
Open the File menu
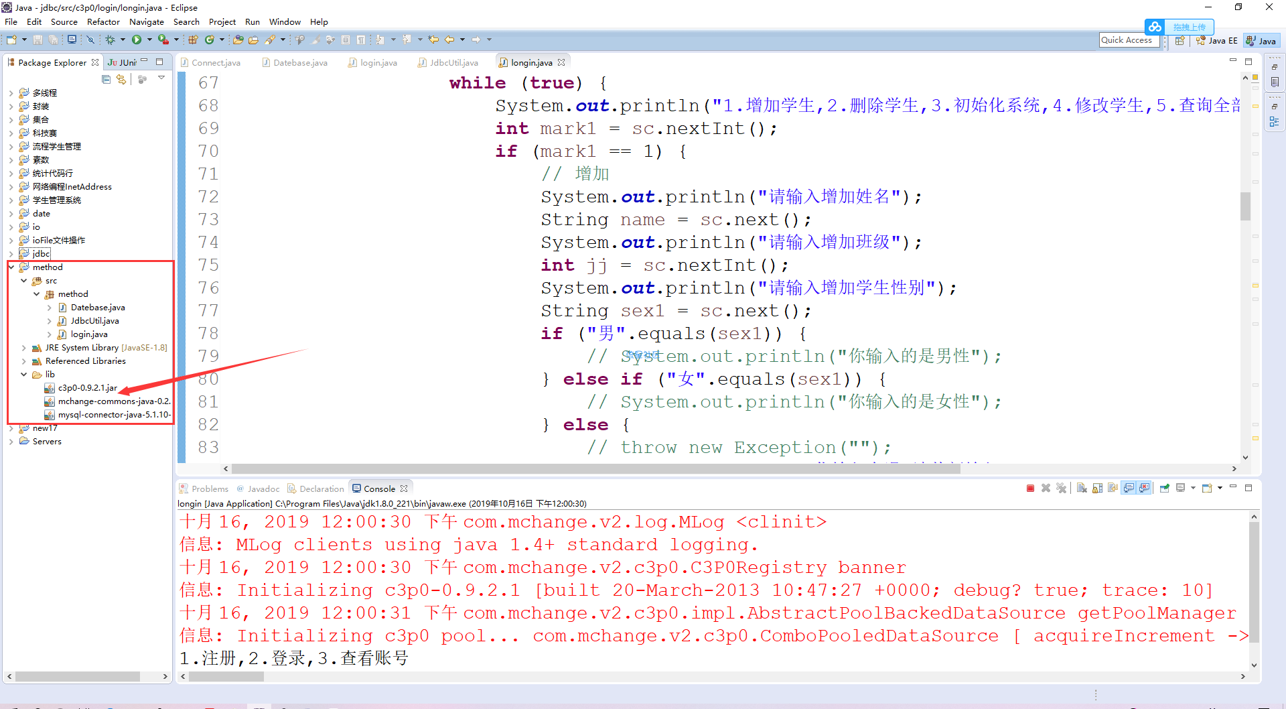click(x=11, y=22)
